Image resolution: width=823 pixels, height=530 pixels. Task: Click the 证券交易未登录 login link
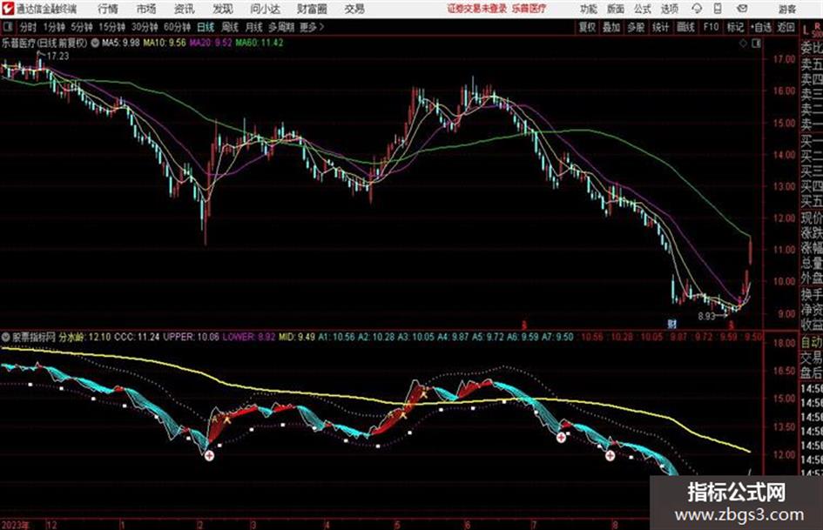476,9
